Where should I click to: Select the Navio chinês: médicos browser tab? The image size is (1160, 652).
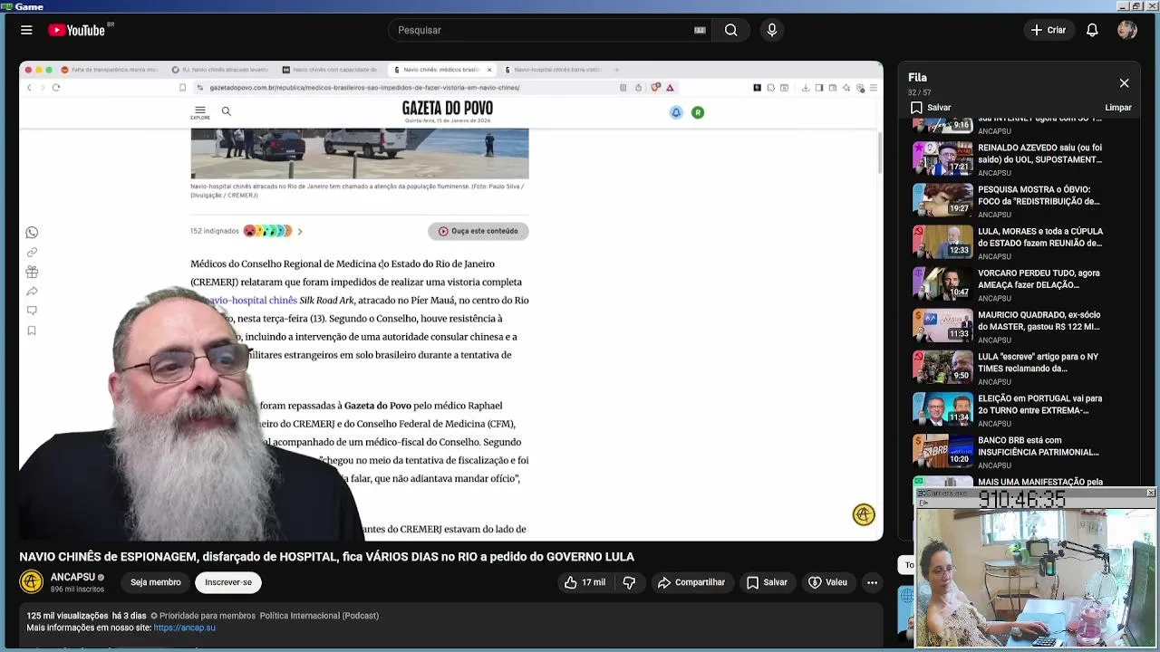tap(440, 70)
